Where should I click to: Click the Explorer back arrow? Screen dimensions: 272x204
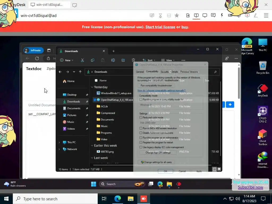click(60, 72)
